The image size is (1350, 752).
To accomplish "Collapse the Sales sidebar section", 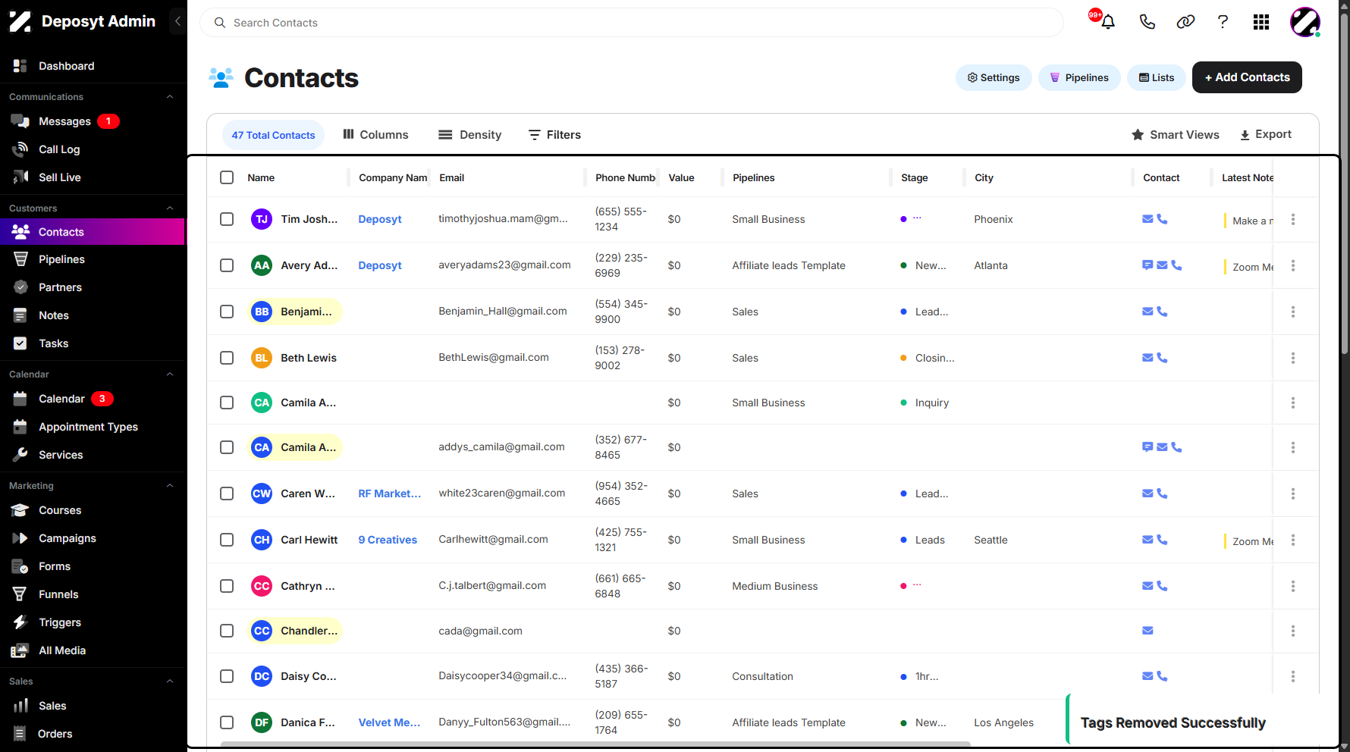I will 170,681.
